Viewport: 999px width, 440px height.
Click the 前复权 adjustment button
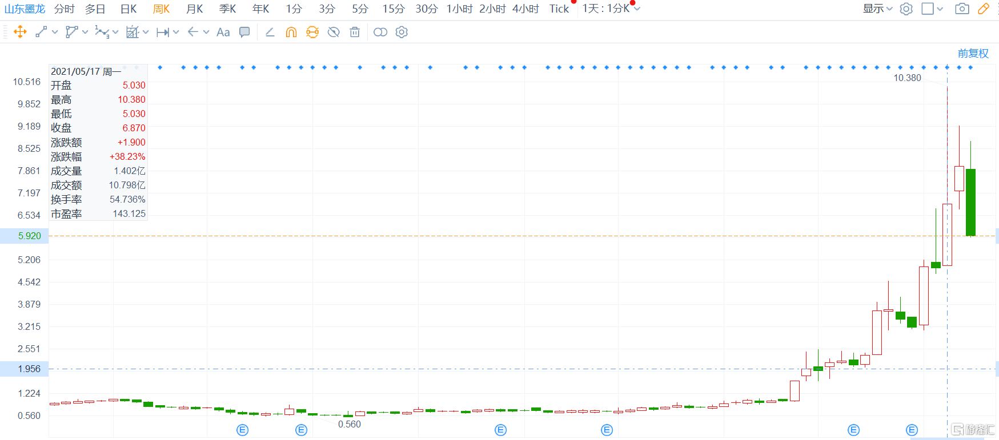pyautogui.click(x=973, y=53)
